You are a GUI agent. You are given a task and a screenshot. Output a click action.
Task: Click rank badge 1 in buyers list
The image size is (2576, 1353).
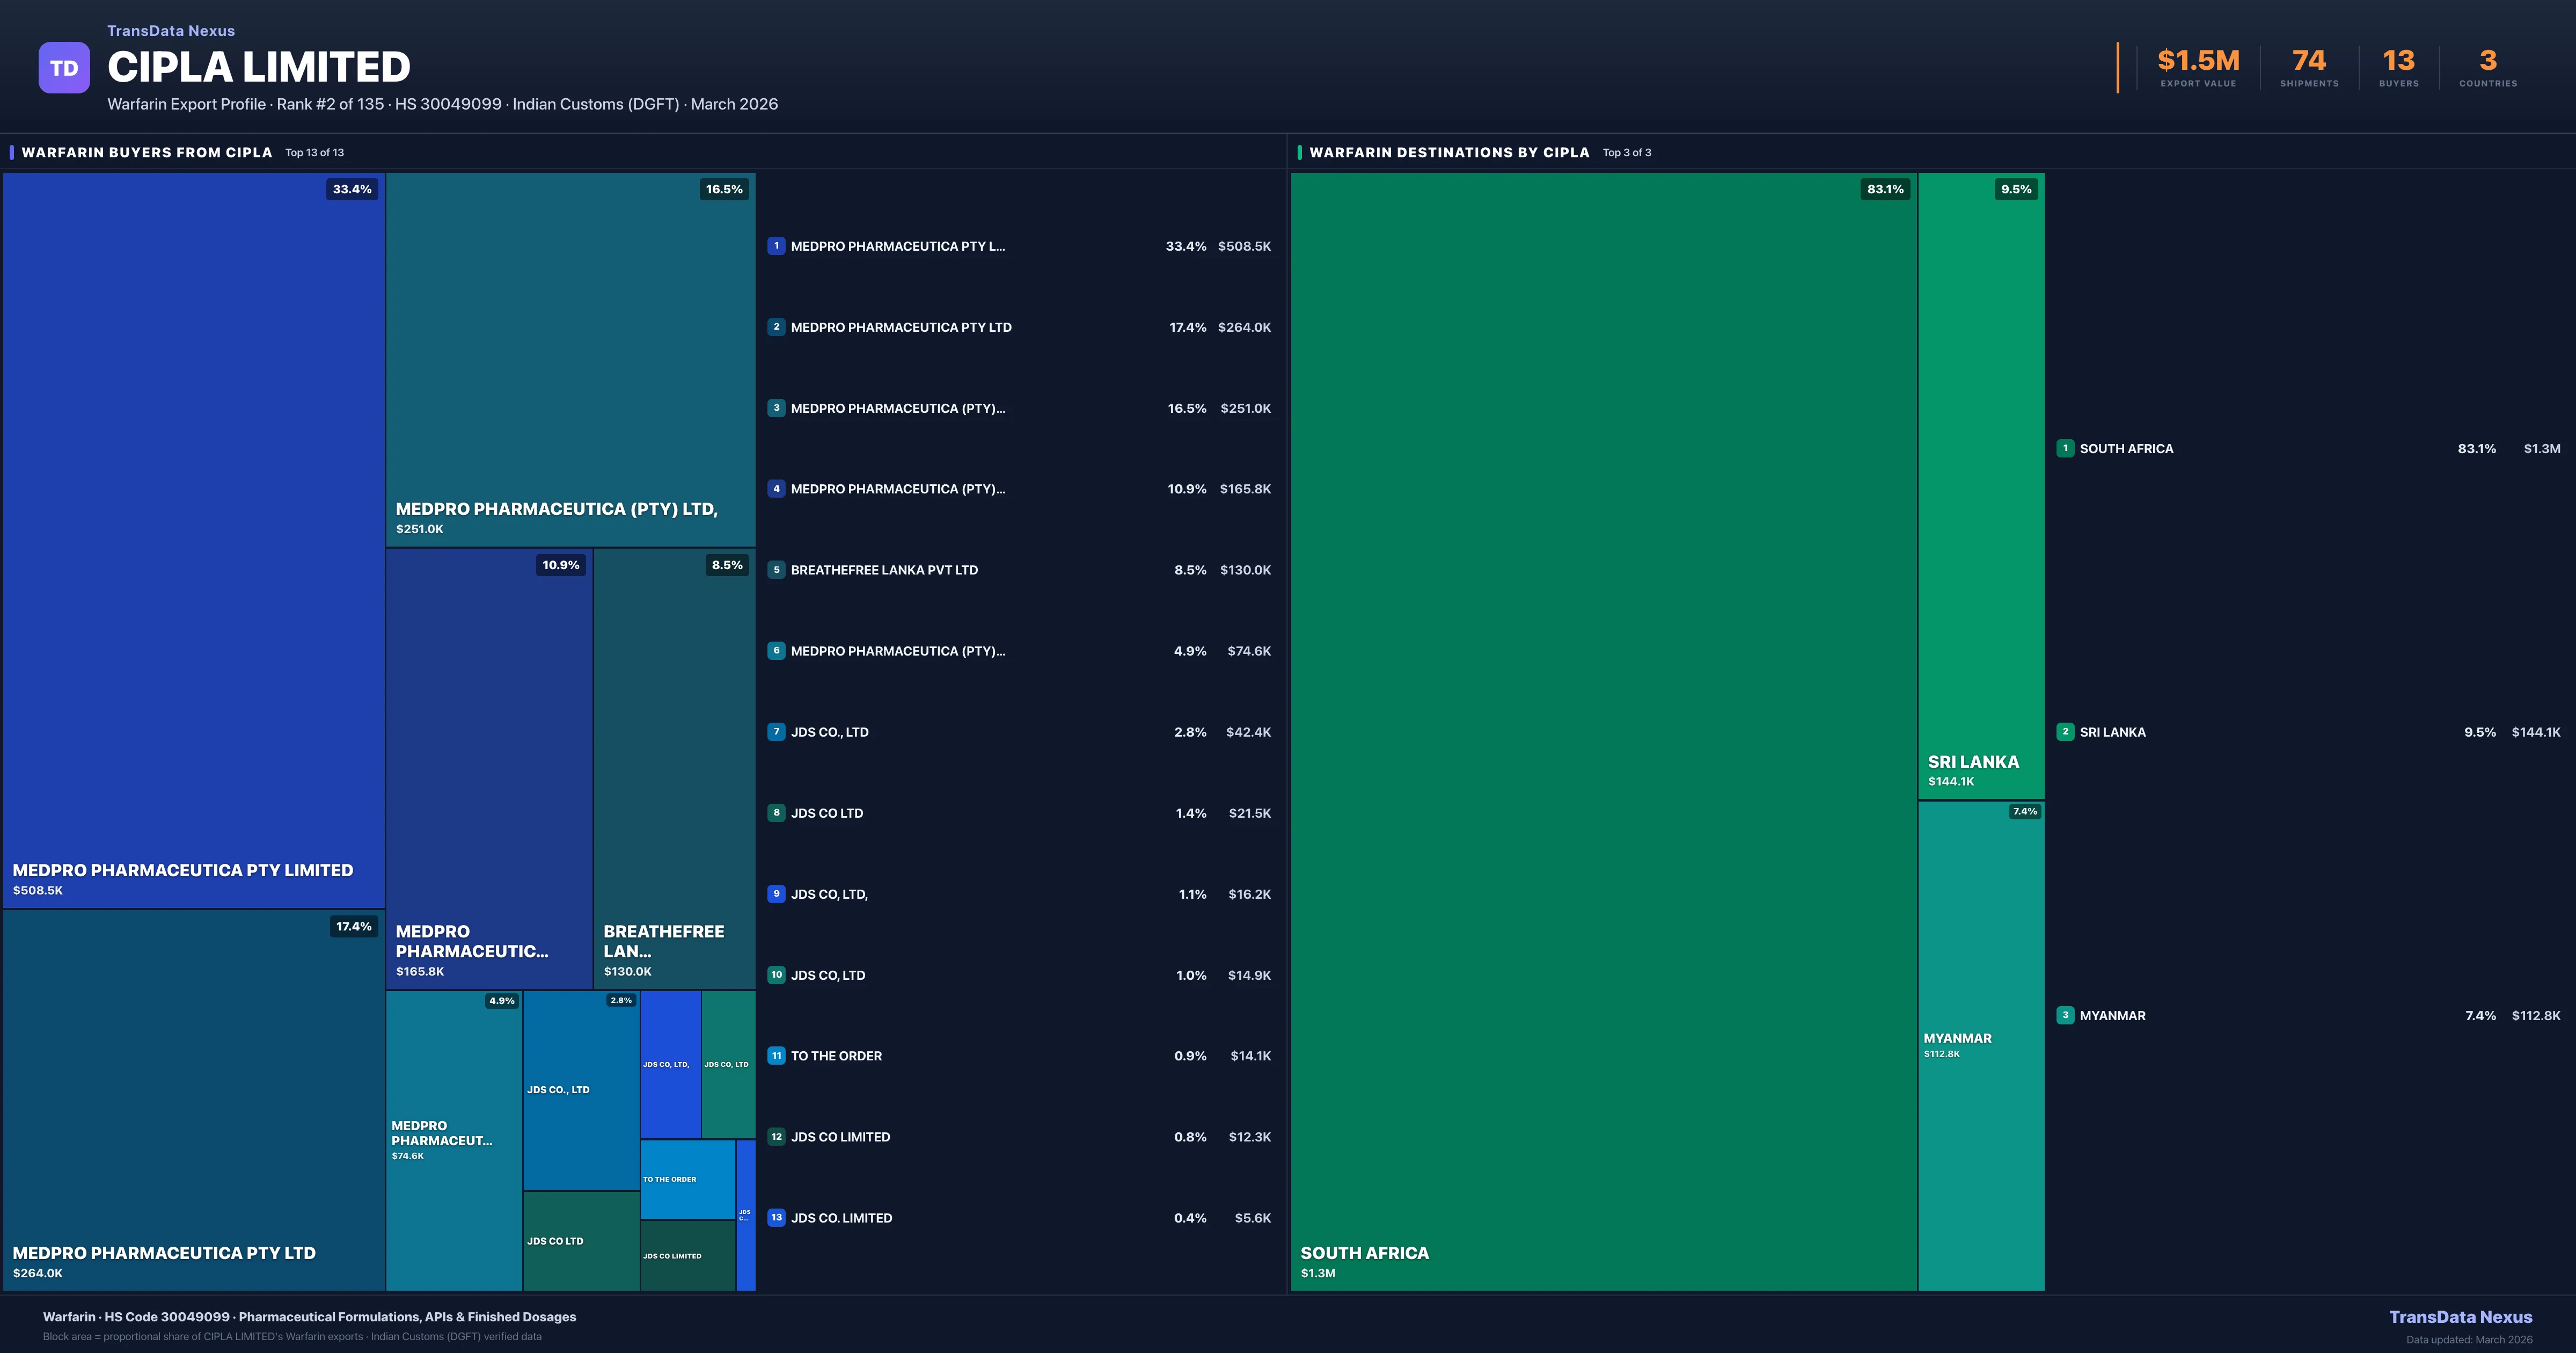[776, 246]
